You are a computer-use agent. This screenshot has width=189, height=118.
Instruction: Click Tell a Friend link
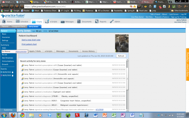coord(155,14)
